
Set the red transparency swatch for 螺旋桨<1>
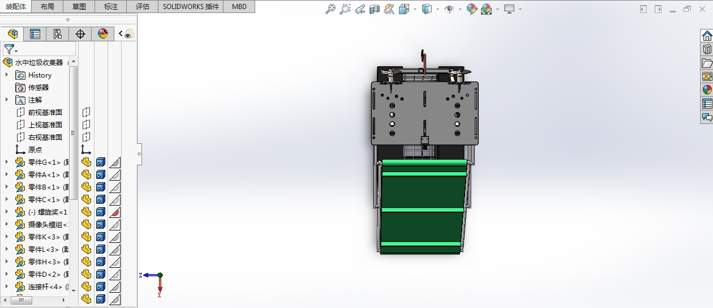click(115, 212)
